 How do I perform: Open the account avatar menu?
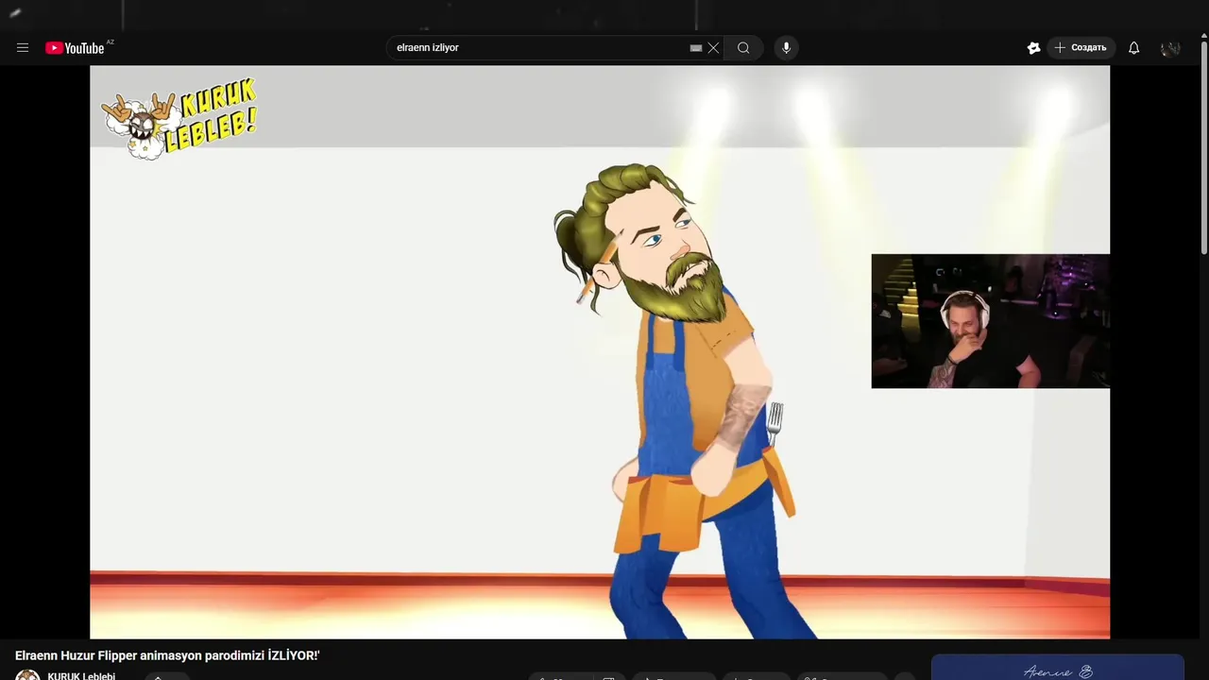[1171, 48]
